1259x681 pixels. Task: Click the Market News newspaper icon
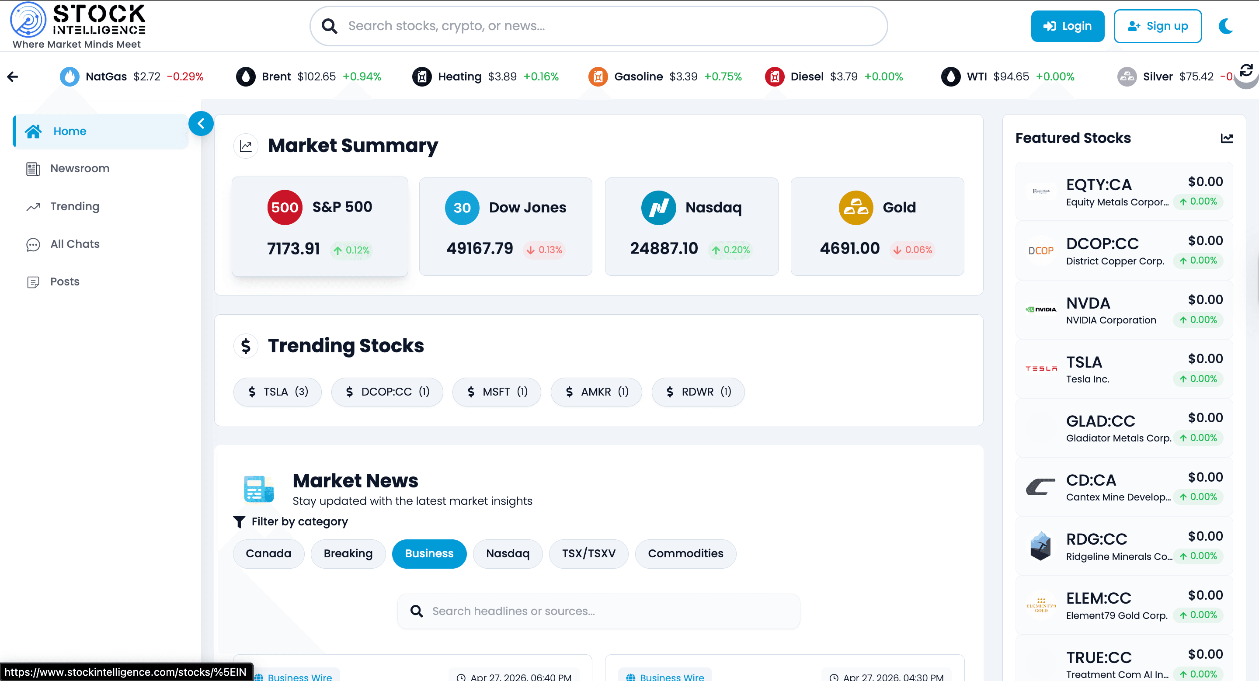(258, 490)
